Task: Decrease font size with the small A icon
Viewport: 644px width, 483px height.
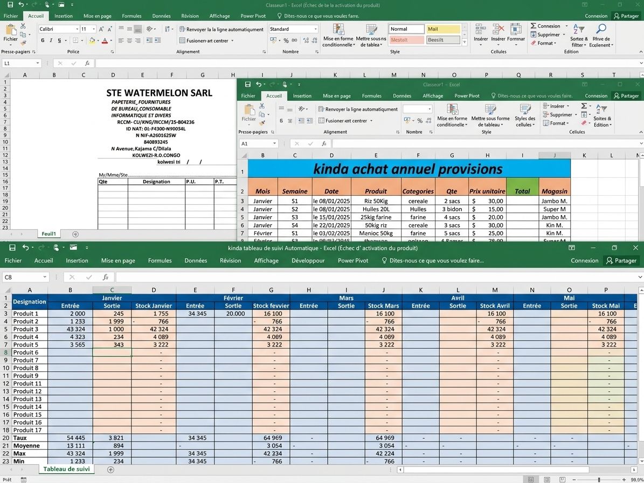Action: [x=110, y=29]
